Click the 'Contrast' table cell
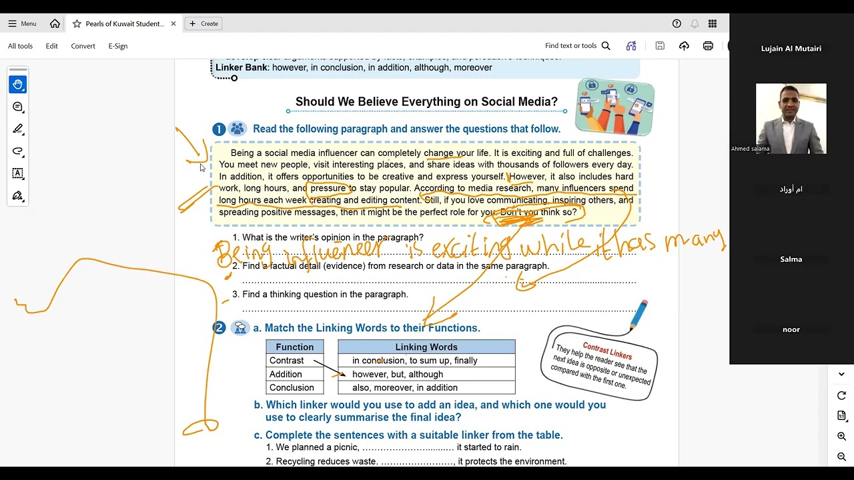The image size is (854, 480). pyautogui.click(x=295, y=361)
